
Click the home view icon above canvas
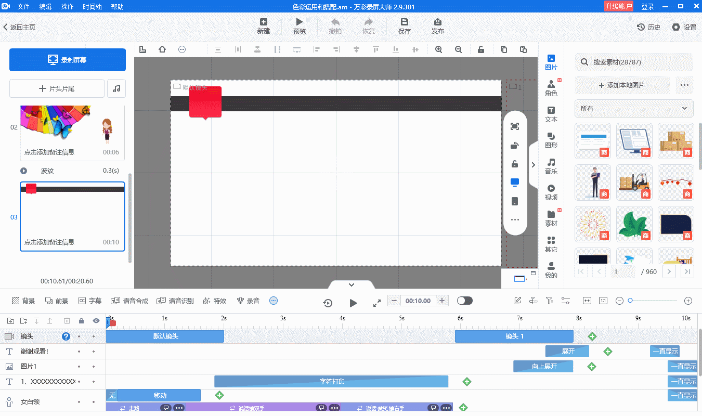[162, 49]
